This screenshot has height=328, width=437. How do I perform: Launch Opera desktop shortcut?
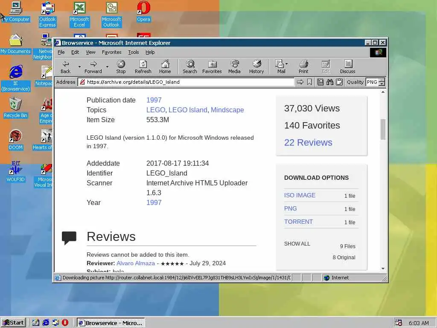(x=143, y=12)
